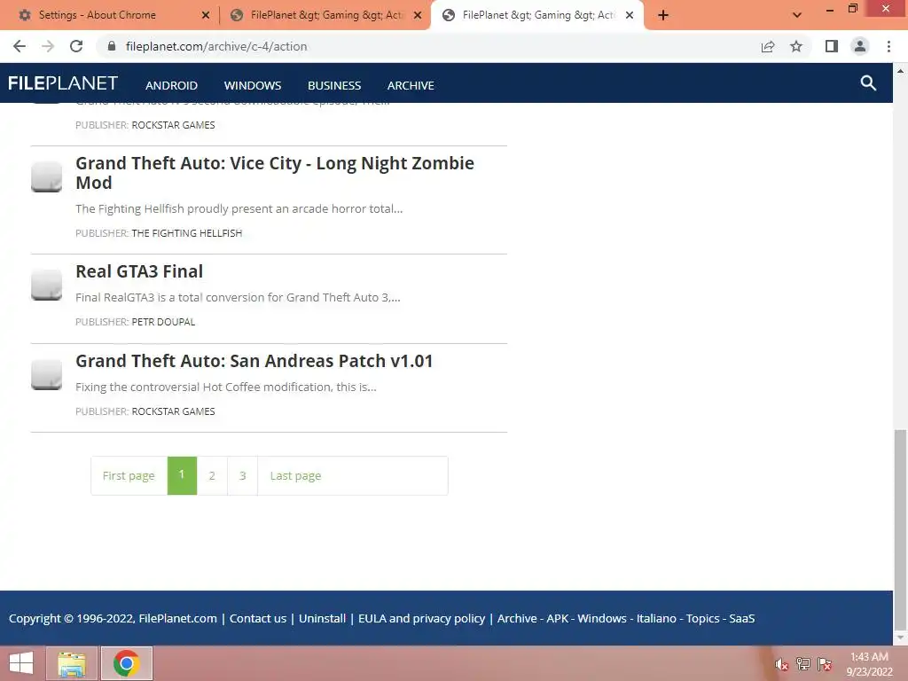Jump to Last page

click(x=295, y=475)
